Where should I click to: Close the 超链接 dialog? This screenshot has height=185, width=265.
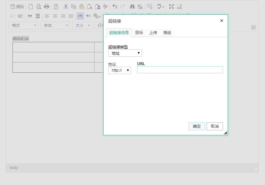222,21
